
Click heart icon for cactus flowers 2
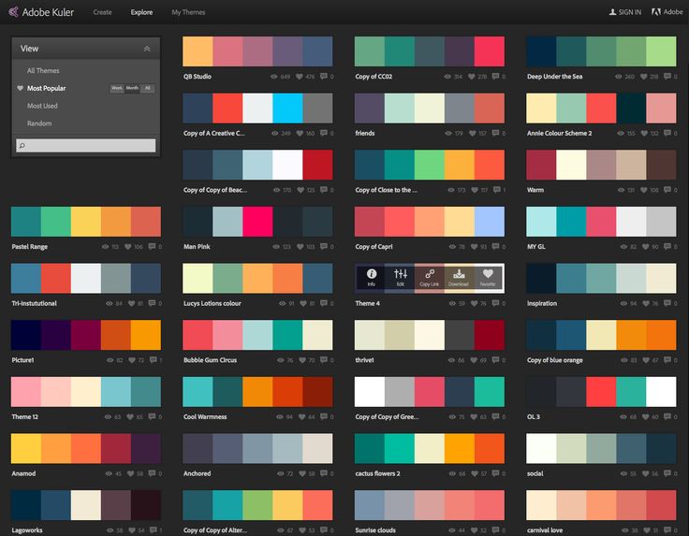(x=474, y=473)
